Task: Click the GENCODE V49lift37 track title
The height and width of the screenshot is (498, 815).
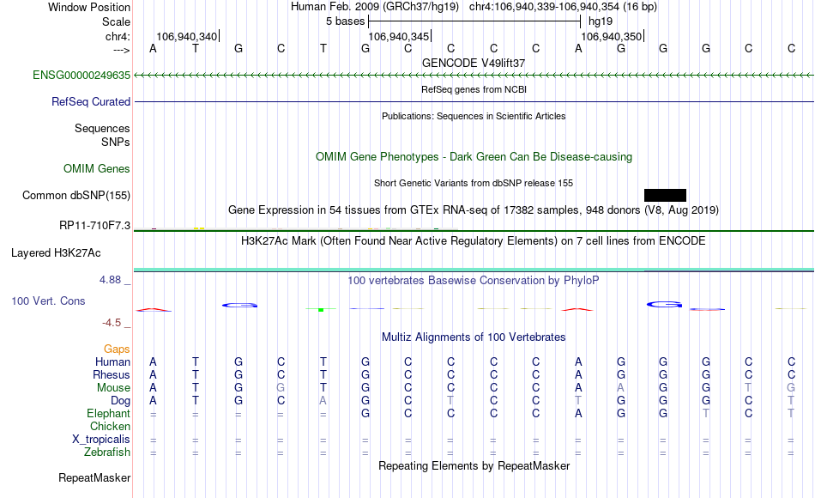Action: (x=474, y=63)
